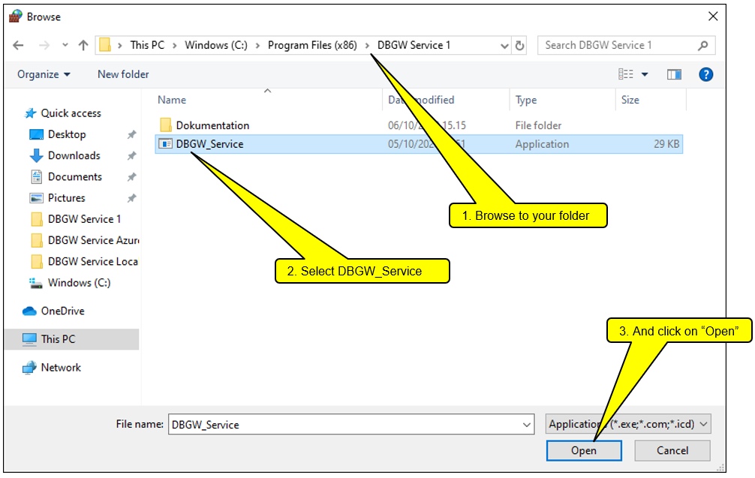This screenshot has height=478, width=755.
Task: Go up one folder level
Action: pos(83,45)
